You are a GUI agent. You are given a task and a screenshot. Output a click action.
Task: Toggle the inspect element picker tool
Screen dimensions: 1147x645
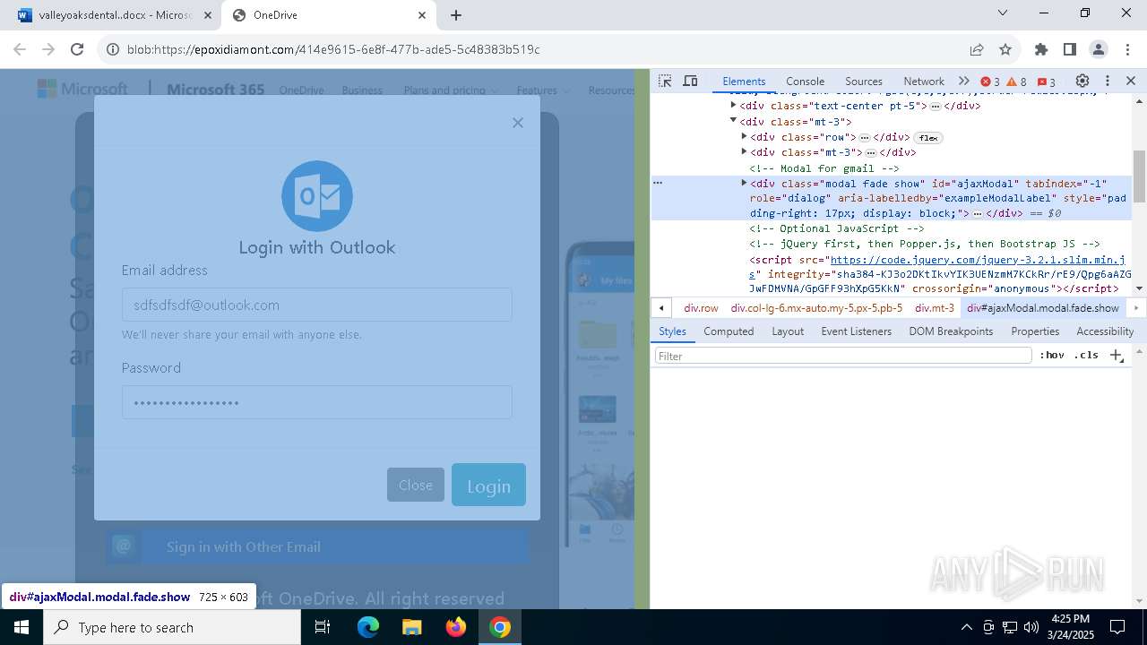(665, 81)
